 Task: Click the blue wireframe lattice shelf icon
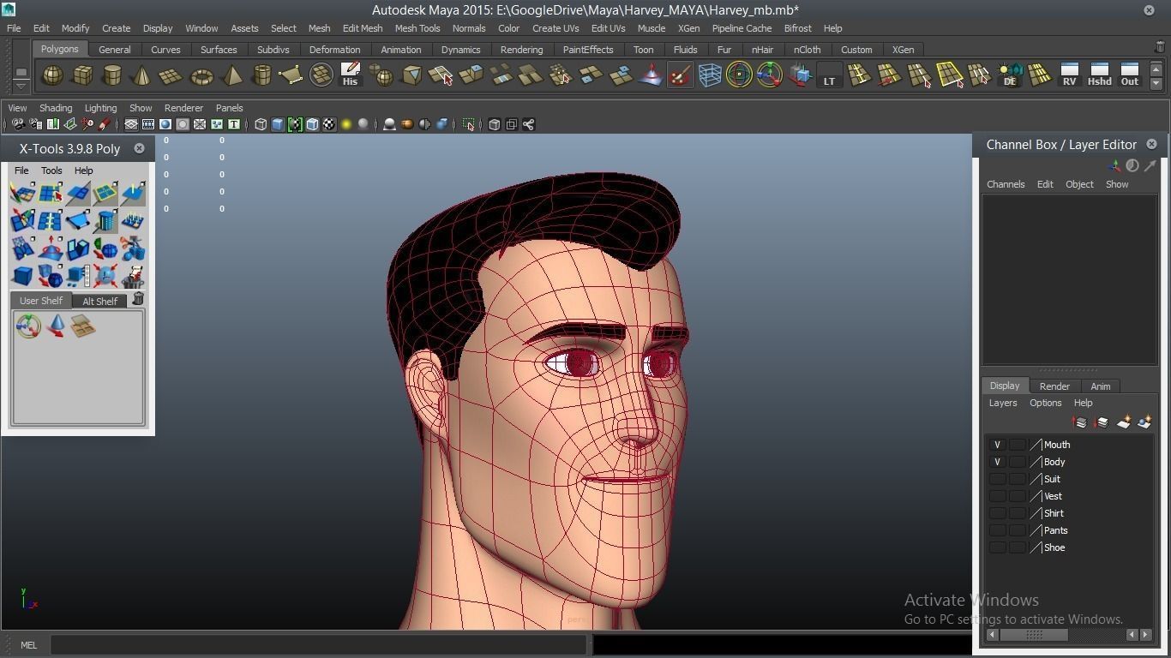(x=710, y=75)
